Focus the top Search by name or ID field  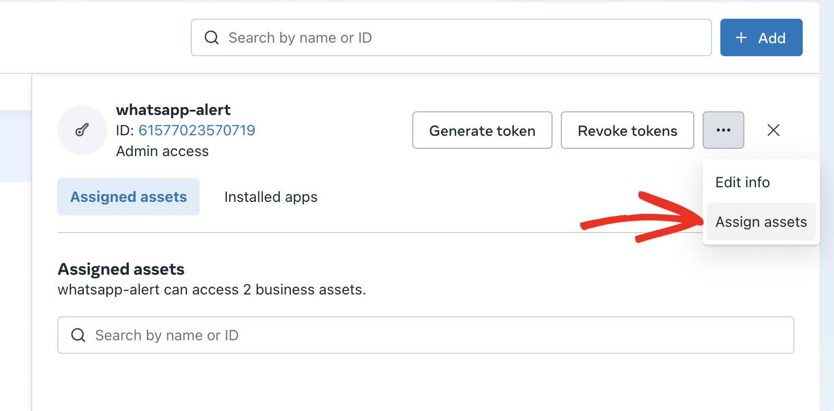pos(451,37)
